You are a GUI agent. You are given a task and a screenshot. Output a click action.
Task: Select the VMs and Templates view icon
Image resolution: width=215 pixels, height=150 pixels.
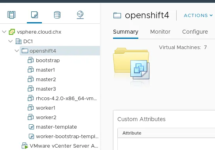tap(34, 15)
